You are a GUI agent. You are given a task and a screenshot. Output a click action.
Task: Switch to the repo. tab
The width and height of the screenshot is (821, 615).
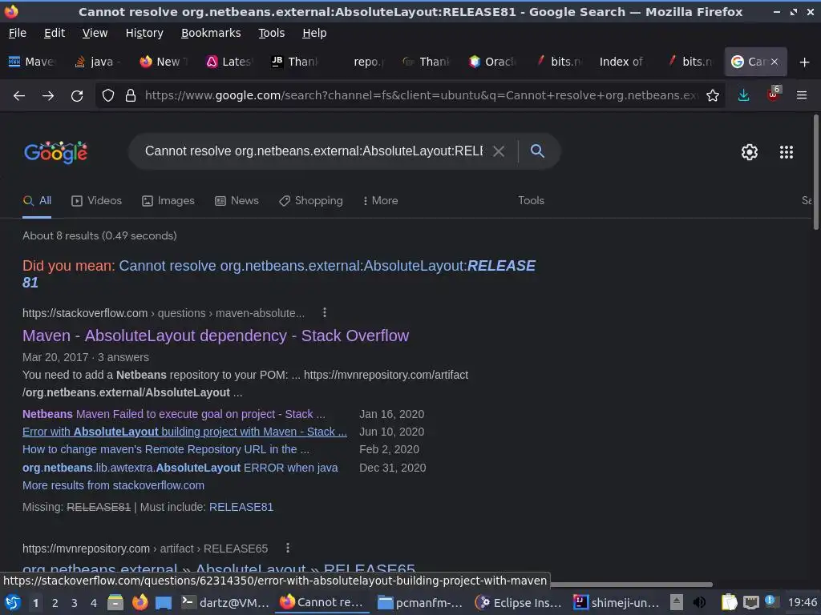(x=362, y=62)
